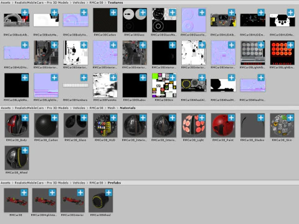299x224 pixels.
Task: Click the plus icon on RMCar38HUDNo texture
Action: pos(25,45)
